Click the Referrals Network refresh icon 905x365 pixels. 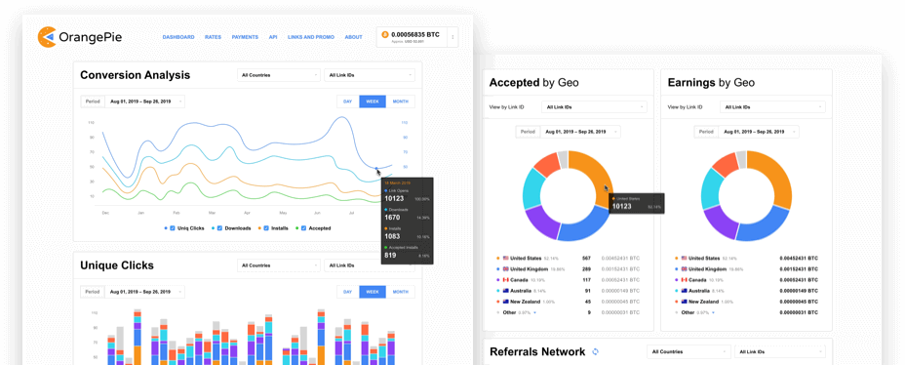(x=596, y=351)
